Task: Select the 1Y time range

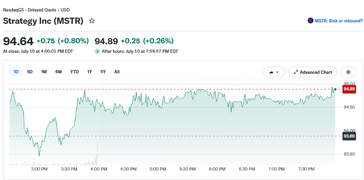Action: pos(90,72)
